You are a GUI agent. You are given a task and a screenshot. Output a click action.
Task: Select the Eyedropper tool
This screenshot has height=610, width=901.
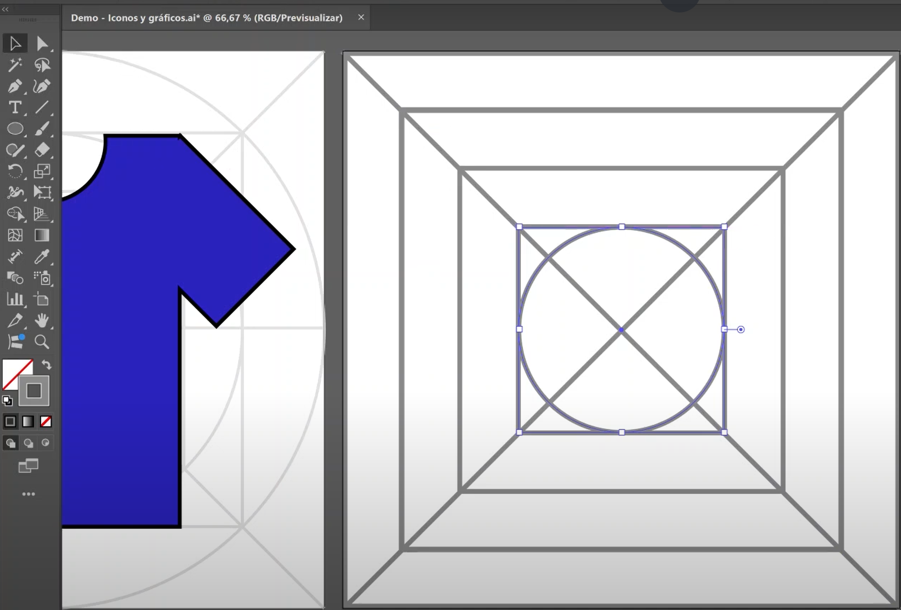tap(42, 256)
